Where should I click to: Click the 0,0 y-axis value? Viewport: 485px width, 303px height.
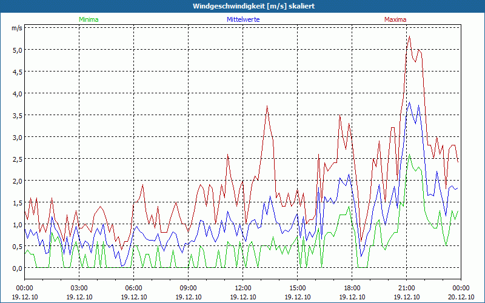coord(18,268)
